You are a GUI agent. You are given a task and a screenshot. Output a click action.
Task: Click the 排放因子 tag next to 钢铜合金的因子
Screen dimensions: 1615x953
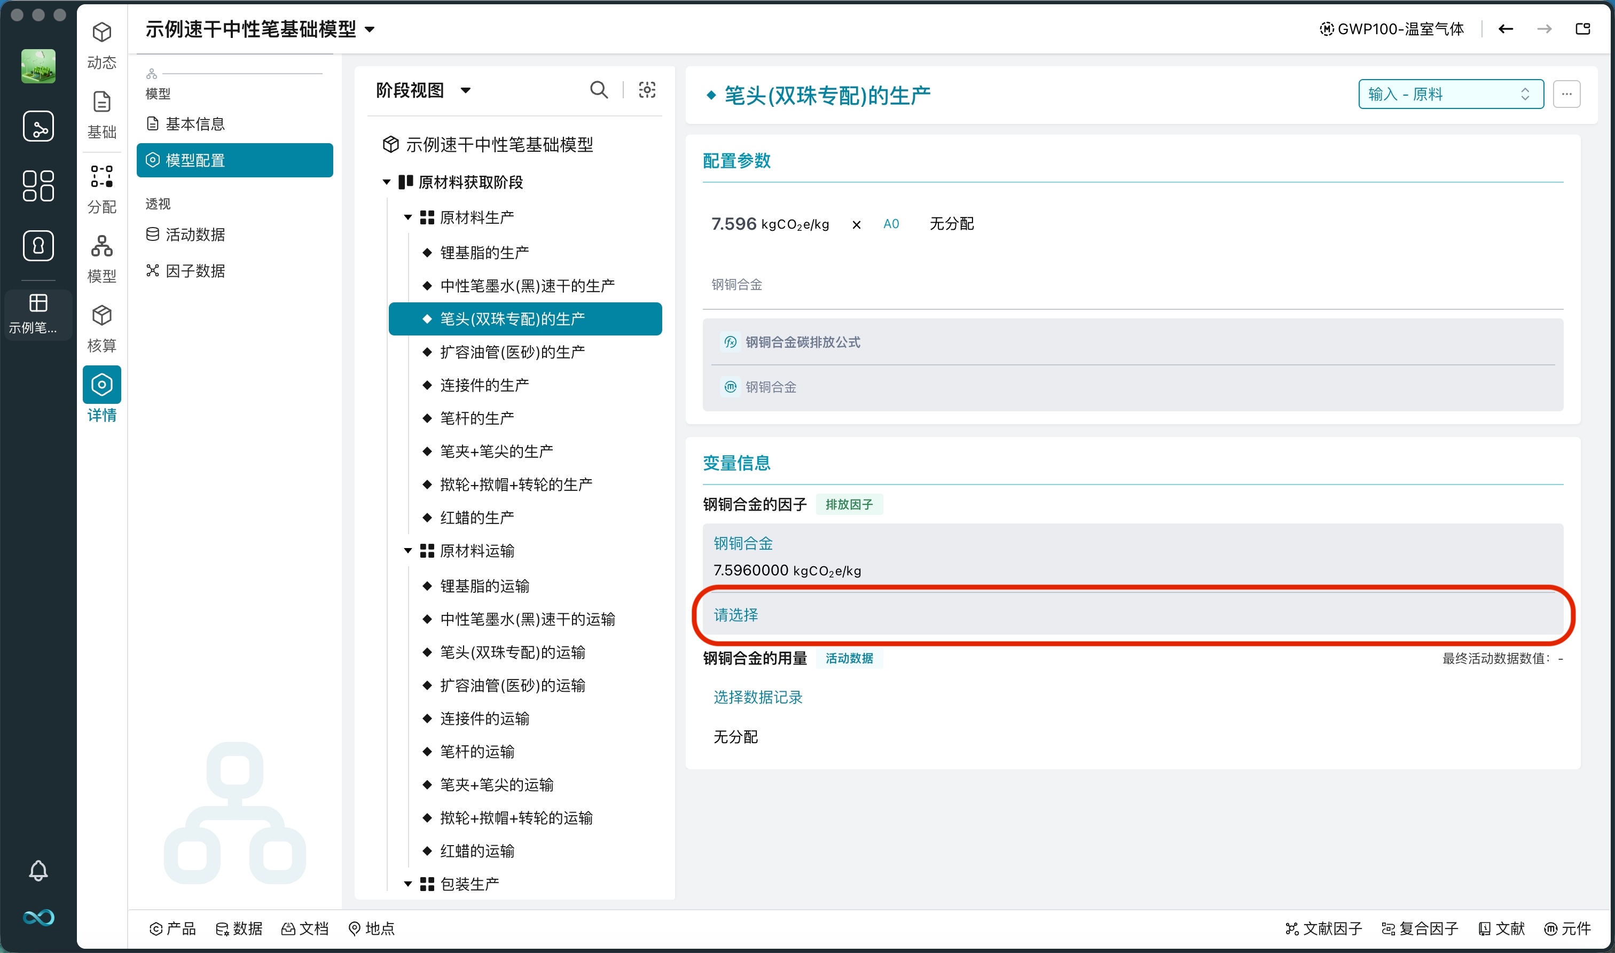(850, 504)
